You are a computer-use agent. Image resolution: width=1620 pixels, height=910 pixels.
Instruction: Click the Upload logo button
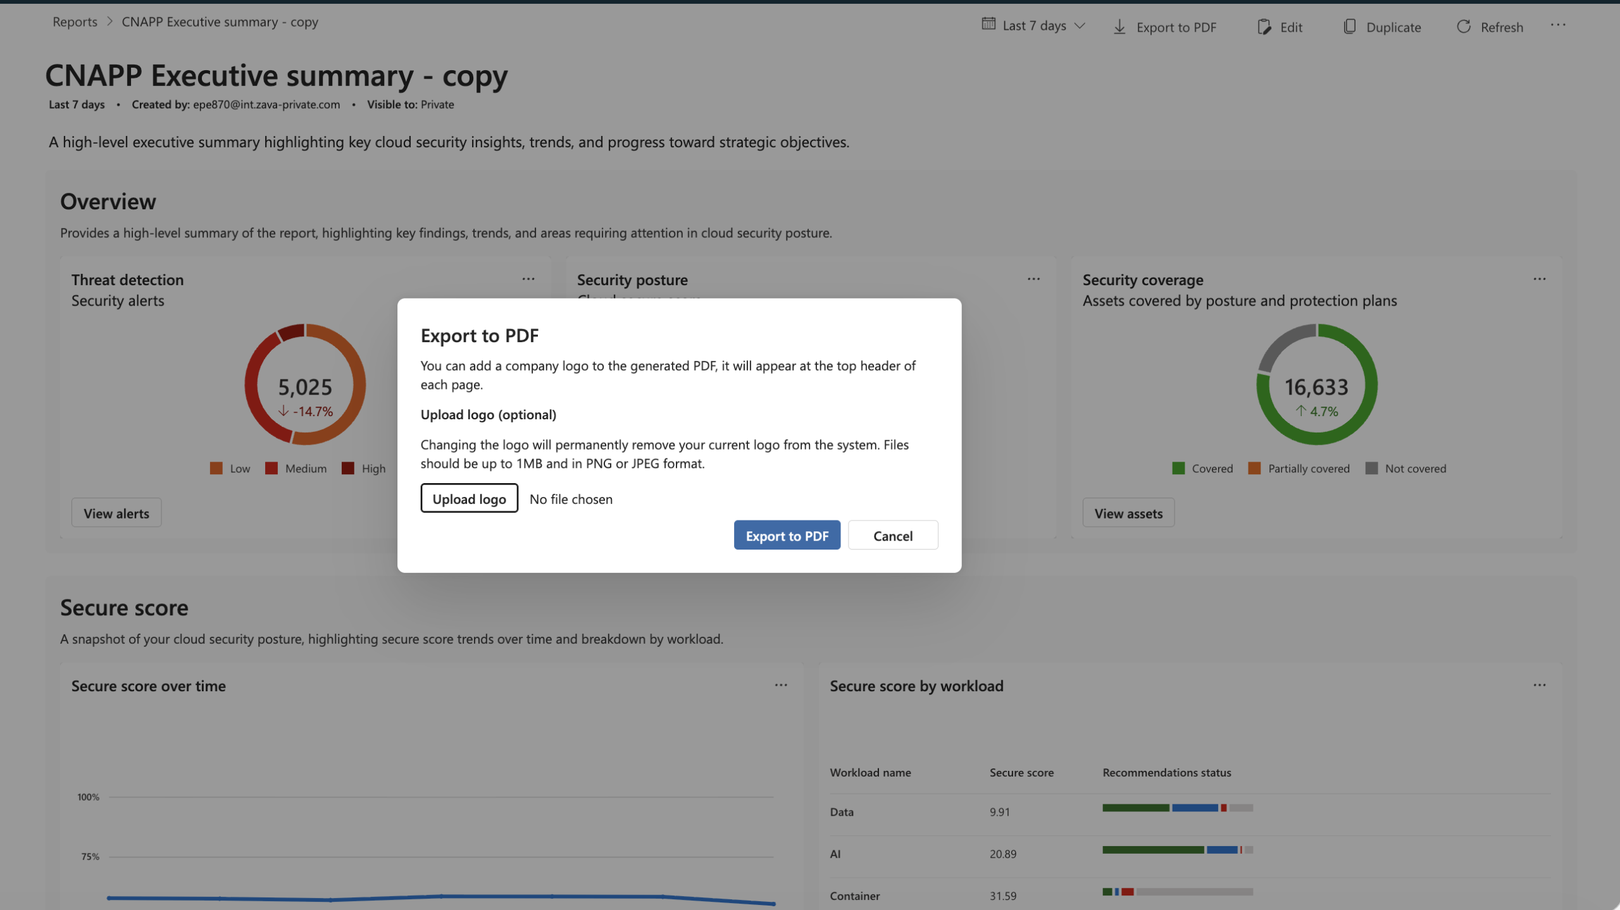469,498
